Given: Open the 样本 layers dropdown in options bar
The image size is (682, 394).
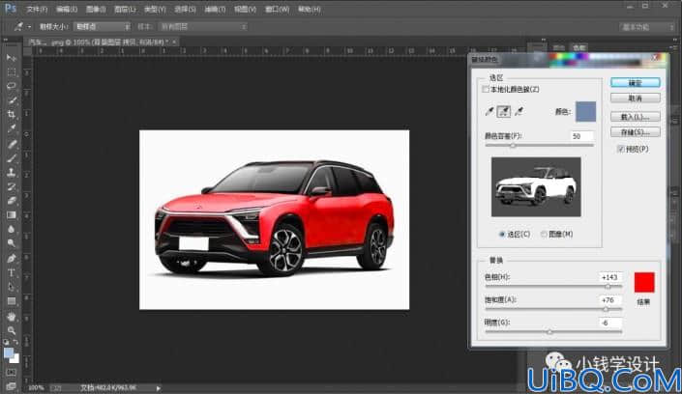Looking at the screenshot, I should point(202,26).
